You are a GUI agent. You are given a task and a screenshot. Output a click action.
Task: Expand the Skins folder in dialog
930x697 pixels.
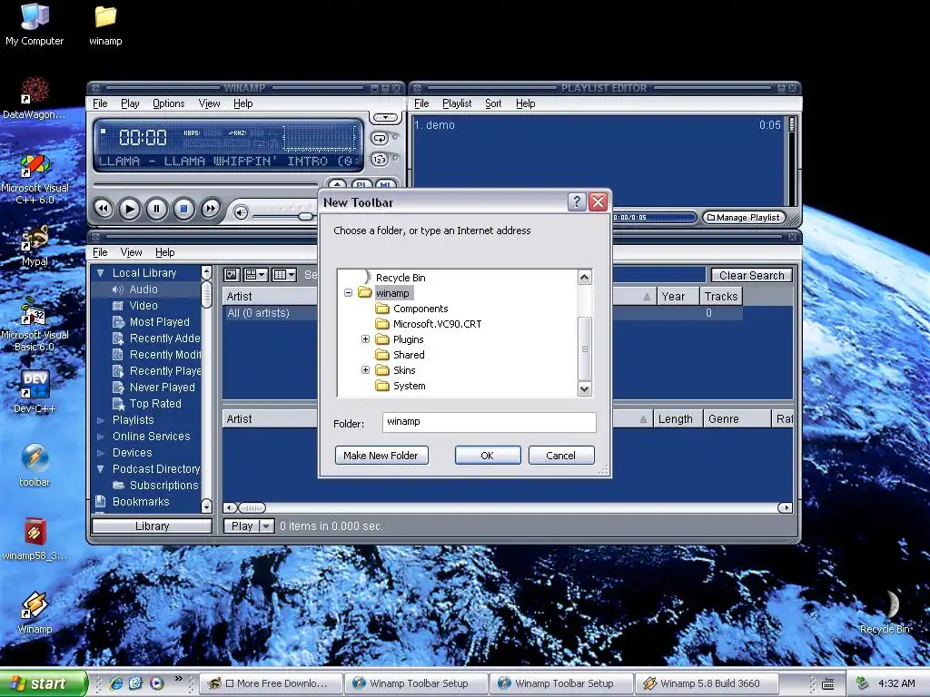click(365, 370)
